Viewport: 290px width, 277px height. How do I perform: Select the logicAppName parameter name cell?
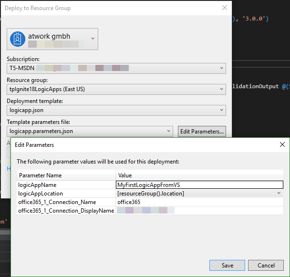point(66,185)
